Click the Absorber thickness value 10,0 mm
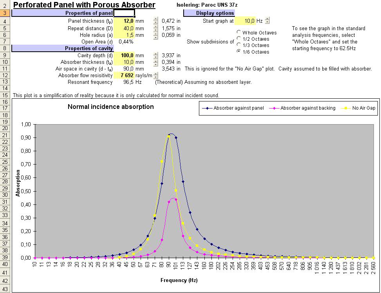Viewport: 381px width, 293px height. point(124,62)
